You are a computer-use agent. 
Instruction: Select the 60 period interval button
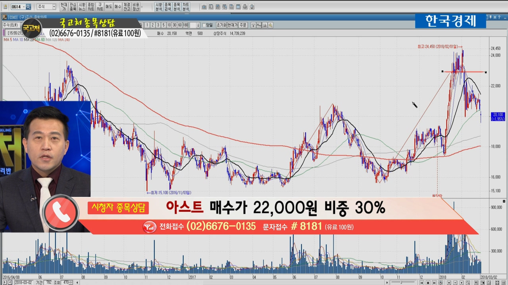point(180,25)
